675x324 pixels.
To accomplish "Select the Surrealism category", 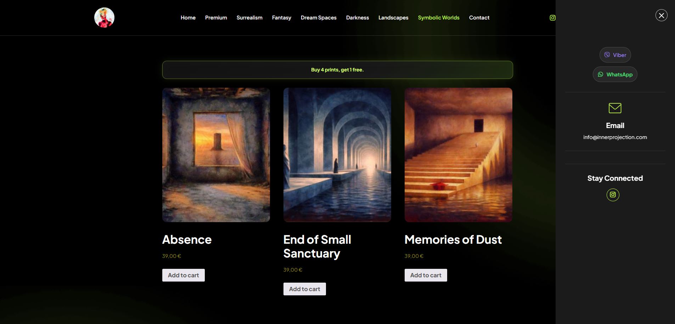I will [249, 18].
